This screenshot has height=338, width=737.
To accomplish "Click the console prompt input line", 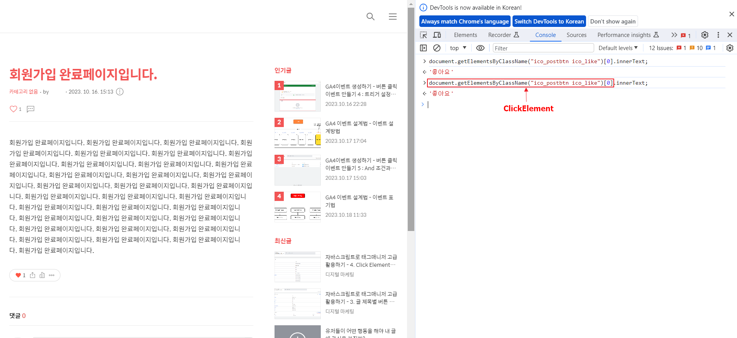I will point(578,104).
